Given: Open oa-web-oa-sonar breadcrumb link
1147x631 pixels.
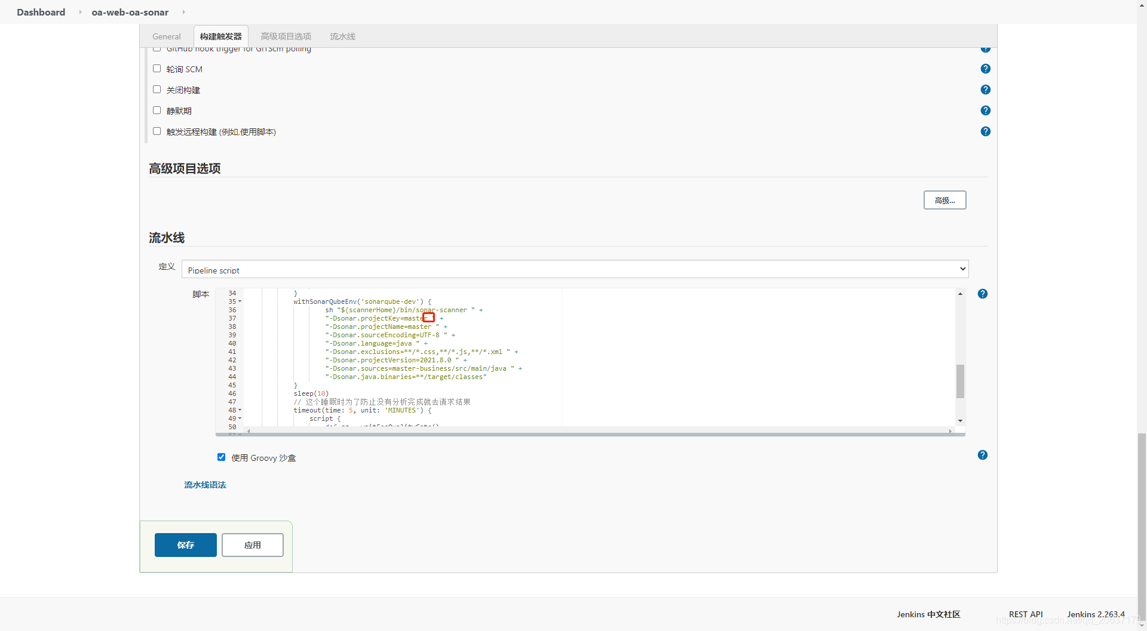Looking at the screenshot, I should tap(130, 12).
